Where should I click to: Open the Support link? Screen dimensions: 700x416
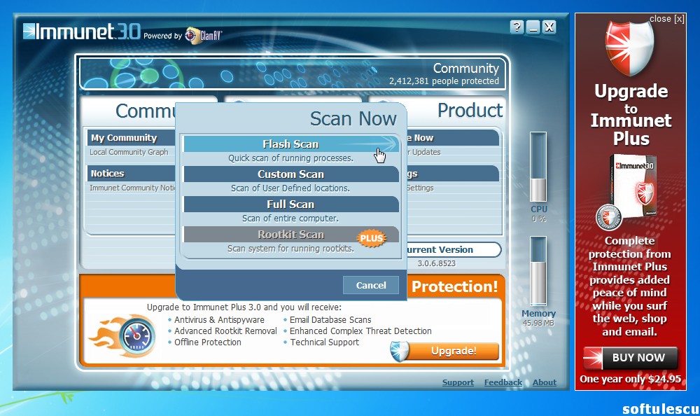pyautogui.click(x=458, y=382)
